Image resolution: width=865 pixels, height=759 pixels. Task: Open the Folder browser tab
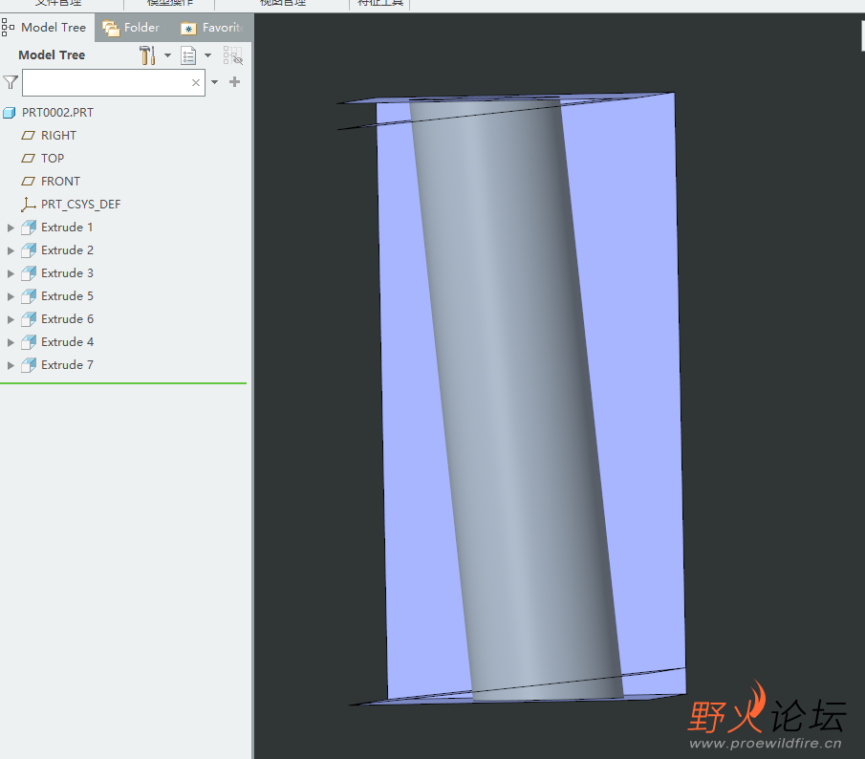pos(131,28)
